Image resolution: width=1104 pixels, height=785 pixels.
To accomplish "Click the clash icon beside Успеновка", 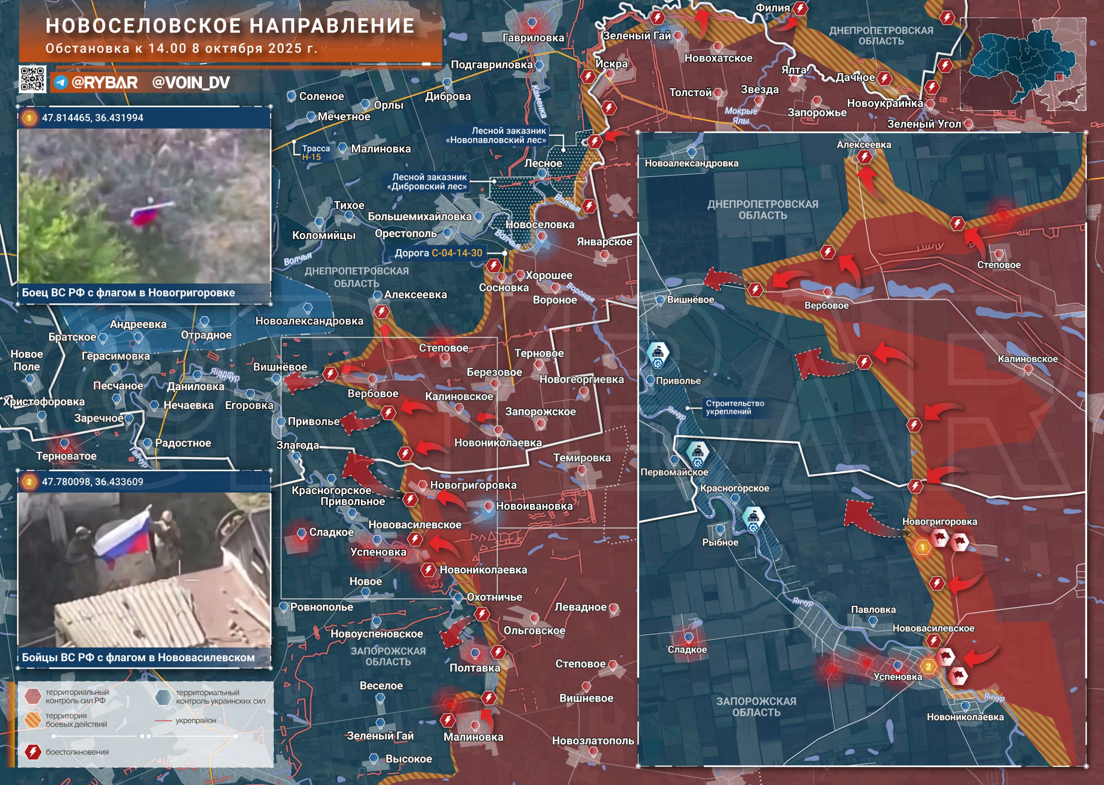I will click(x=416, y=539).
